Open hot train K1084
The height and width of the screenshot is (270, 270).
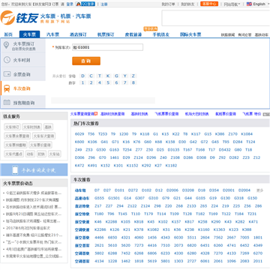[x=247, y=134]
